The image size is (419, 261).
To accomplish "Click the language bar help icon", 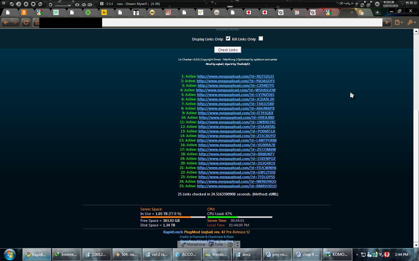I will click(x=230, y=244).
